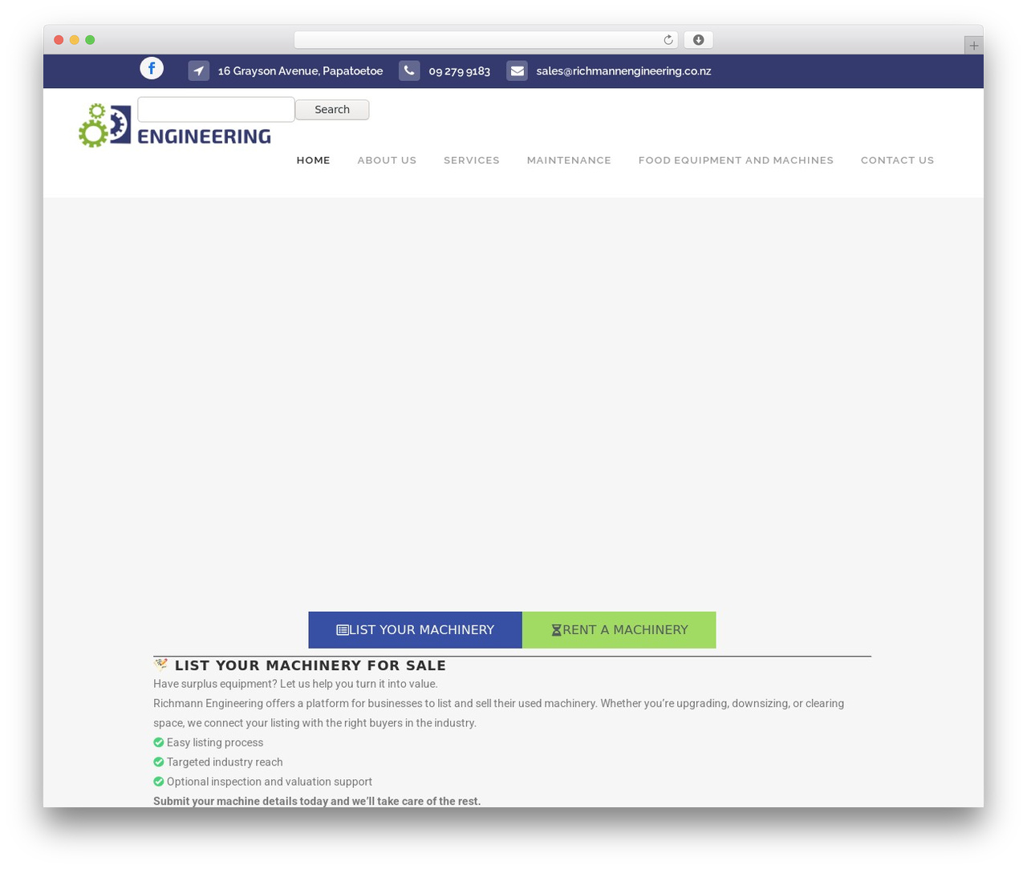
Task: Select the Rent a Machinery tab
Action: pos(619,630)
